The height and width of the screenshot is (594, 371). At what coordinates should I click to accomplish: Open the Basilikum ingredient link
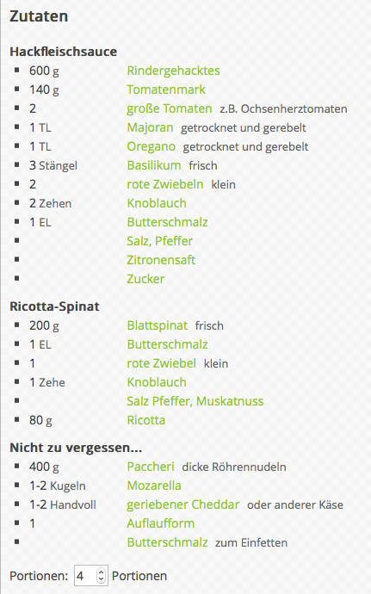point(154,165)
